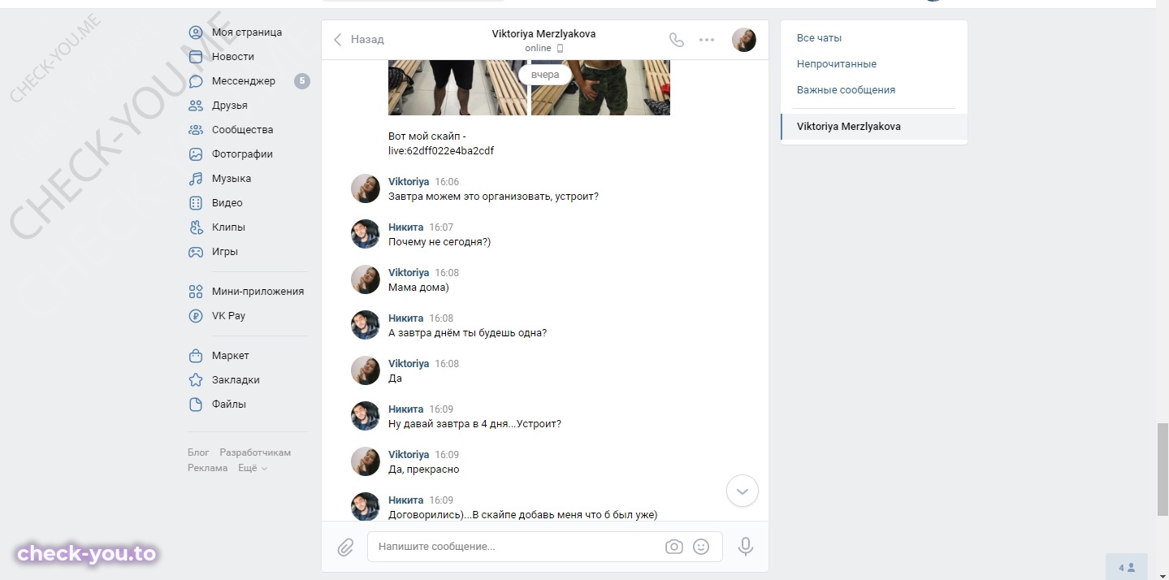Open the Messenger speech bubble icon
This screenshot has height=580, width=1169.
(x=196, y=81)
